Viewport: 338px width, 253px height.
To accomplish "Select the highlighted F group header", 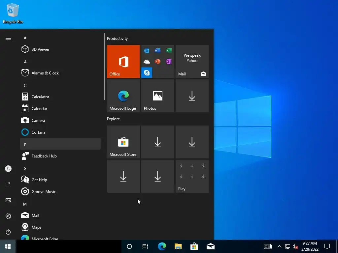I will (60, 144).
